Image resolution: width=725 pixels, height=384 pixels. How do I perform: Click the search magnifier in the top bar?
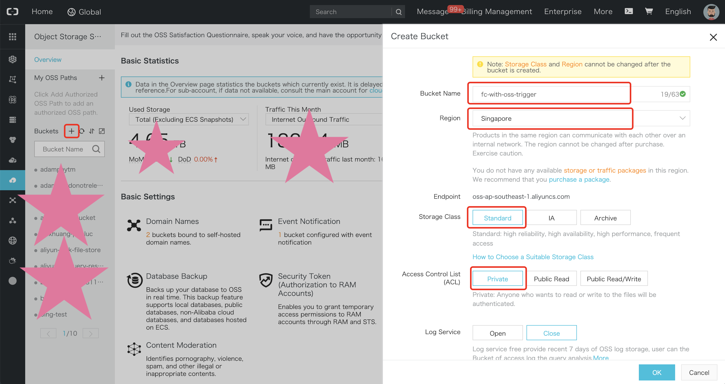[398, 12]
